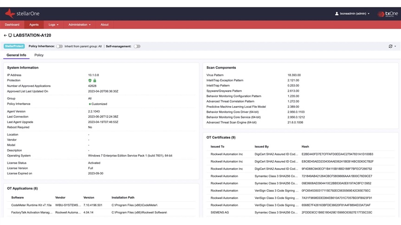Click the CodeMeter installation path
This screenshot has height=225, width=401.
135,205
